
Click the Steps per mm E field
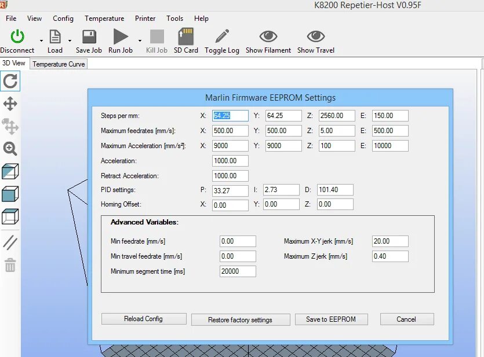[390, 116]
